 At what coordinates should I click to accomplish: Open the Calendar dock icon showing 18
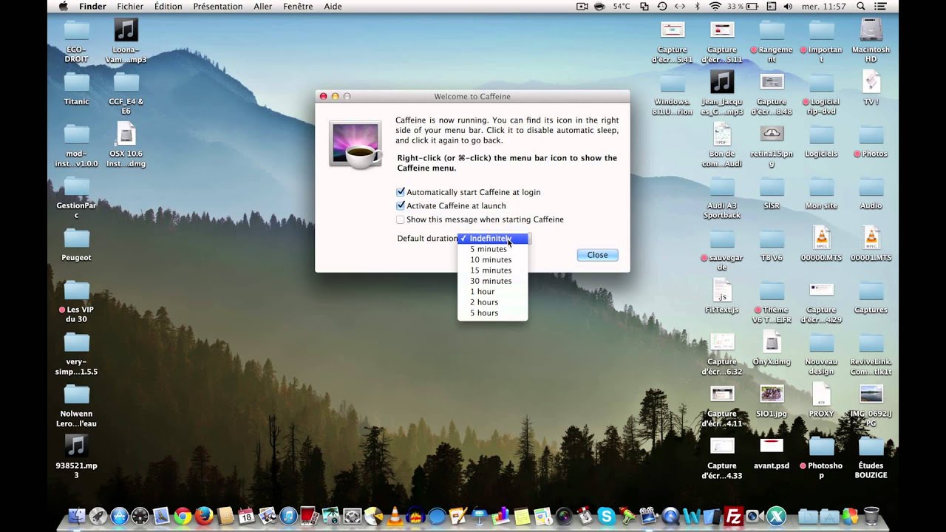246,516
